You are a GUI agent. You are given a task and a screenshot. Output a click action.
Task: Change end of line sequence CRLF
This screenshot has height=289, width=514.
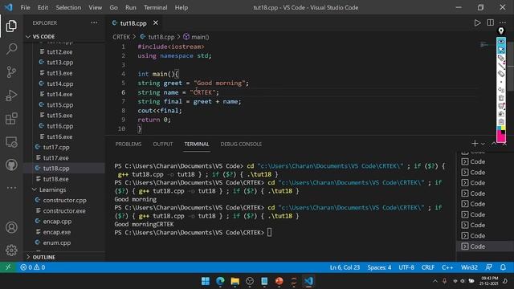pos(428,267)
